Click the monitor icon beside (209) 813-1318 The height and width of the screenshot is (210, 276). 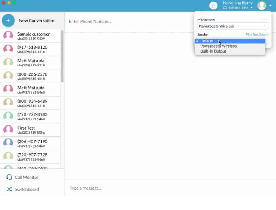pos(225,8)
